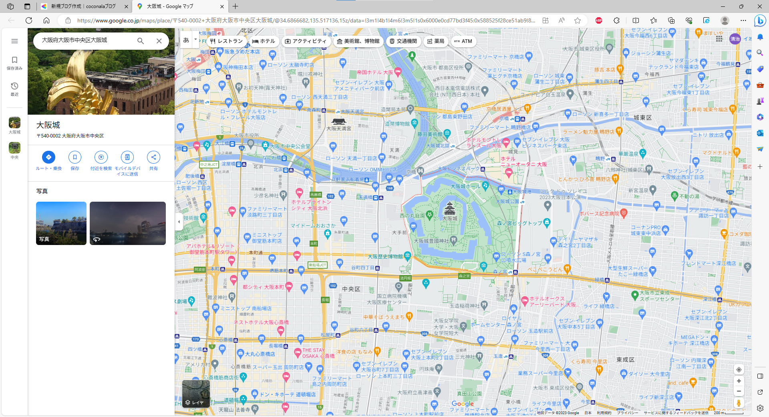Open the 保存済み saved places menu

click(x=14, y=63)
